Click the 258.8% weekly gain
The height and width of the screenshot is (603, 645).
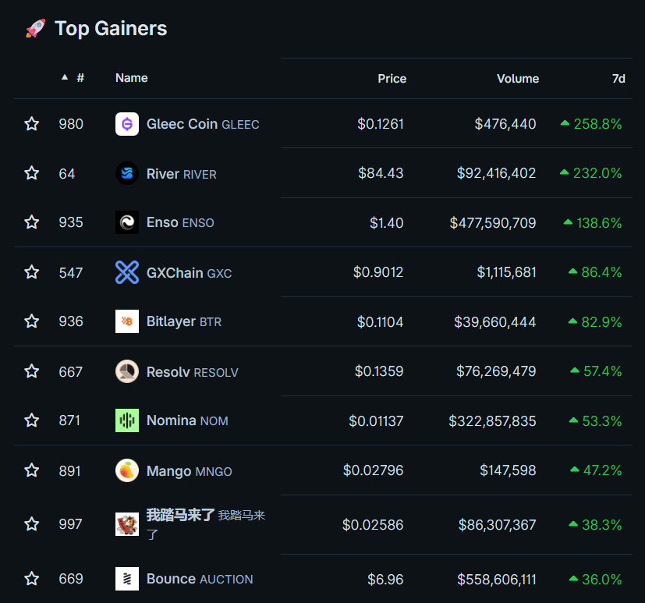(591, 124)
